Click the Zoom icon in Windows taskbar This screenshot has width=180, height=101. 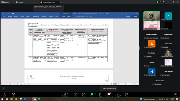click(25, 99)
